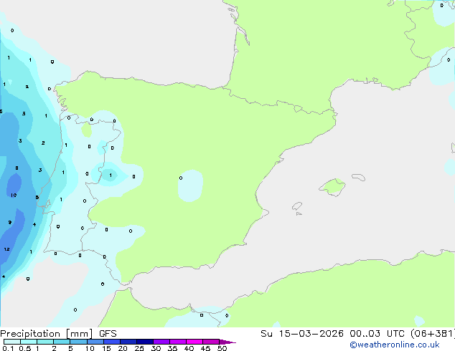Screen dimensions: 455x351
Task: Pick the 15–20 mm legend color box
Action: point(111,342)
